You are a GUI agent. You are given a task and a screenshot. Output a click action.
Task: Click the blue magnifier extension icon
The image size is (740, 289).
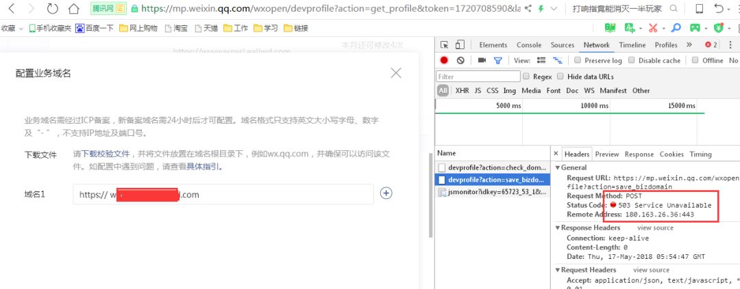(676, 28)
